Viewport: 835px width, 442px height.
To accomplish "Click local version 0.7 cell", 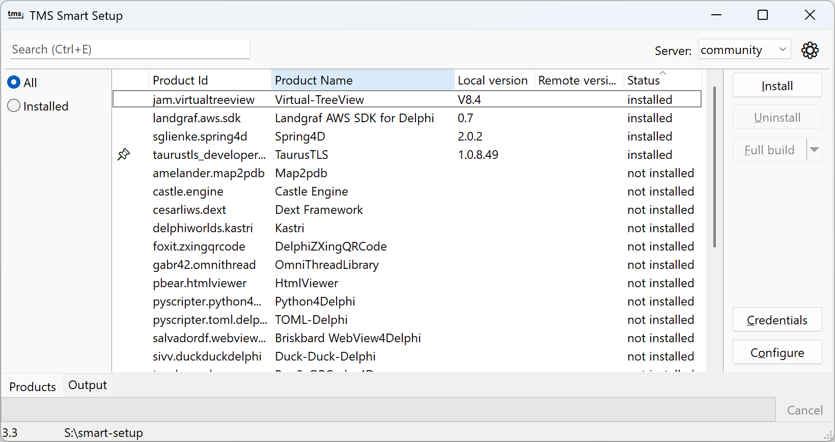I will pos(465,118).
